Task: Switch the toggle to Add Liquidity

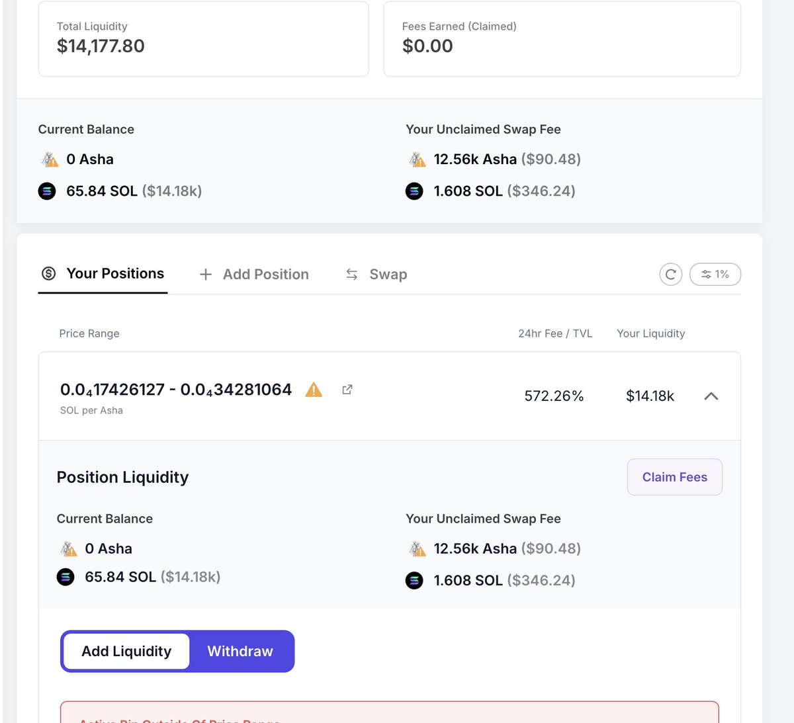Action: point(126,652)
